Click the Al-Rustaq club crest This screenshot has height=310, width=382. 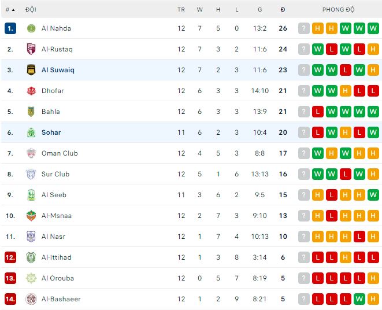[31, 49]
